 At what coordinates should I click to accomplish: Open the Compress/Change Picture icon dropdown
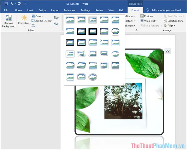(x=57, y=18)
